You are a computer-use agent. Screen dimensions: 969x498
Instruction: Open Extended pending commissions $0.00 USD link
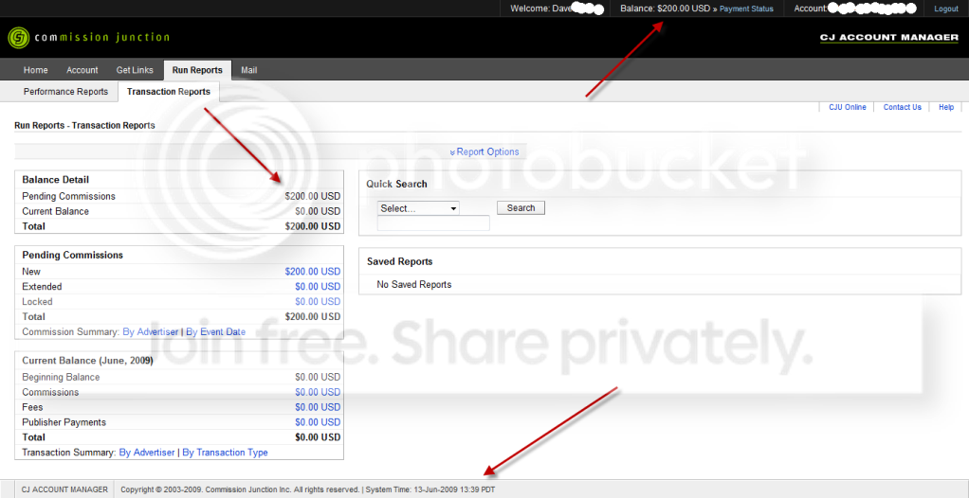(318, 286)
